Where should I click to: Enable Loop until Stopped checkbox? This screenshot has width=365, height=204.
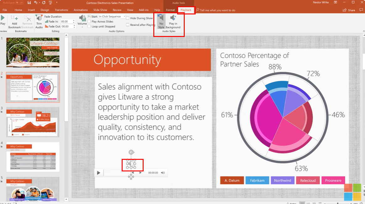point(89,27)
